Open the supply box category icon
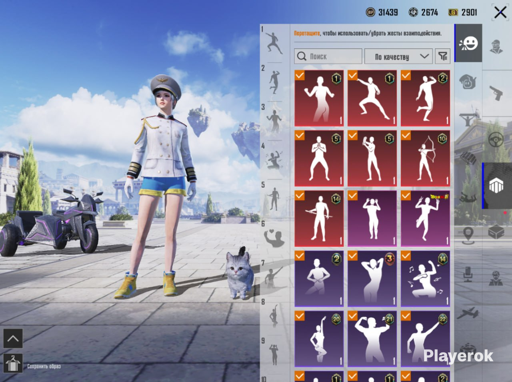This screenshot has width=512, height=382. tap(496, 232)
